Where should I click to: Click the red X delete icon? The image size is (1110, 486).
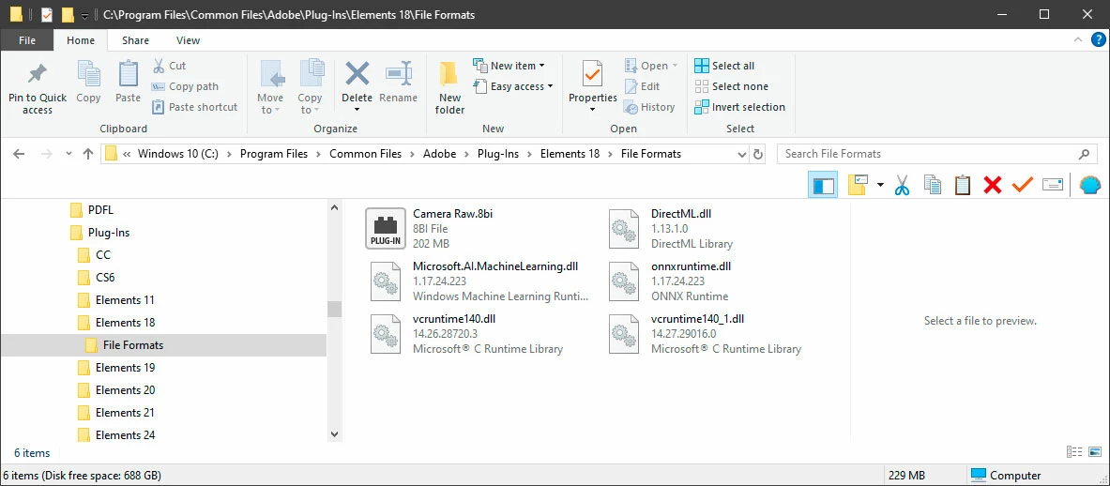tap(993, 186)
